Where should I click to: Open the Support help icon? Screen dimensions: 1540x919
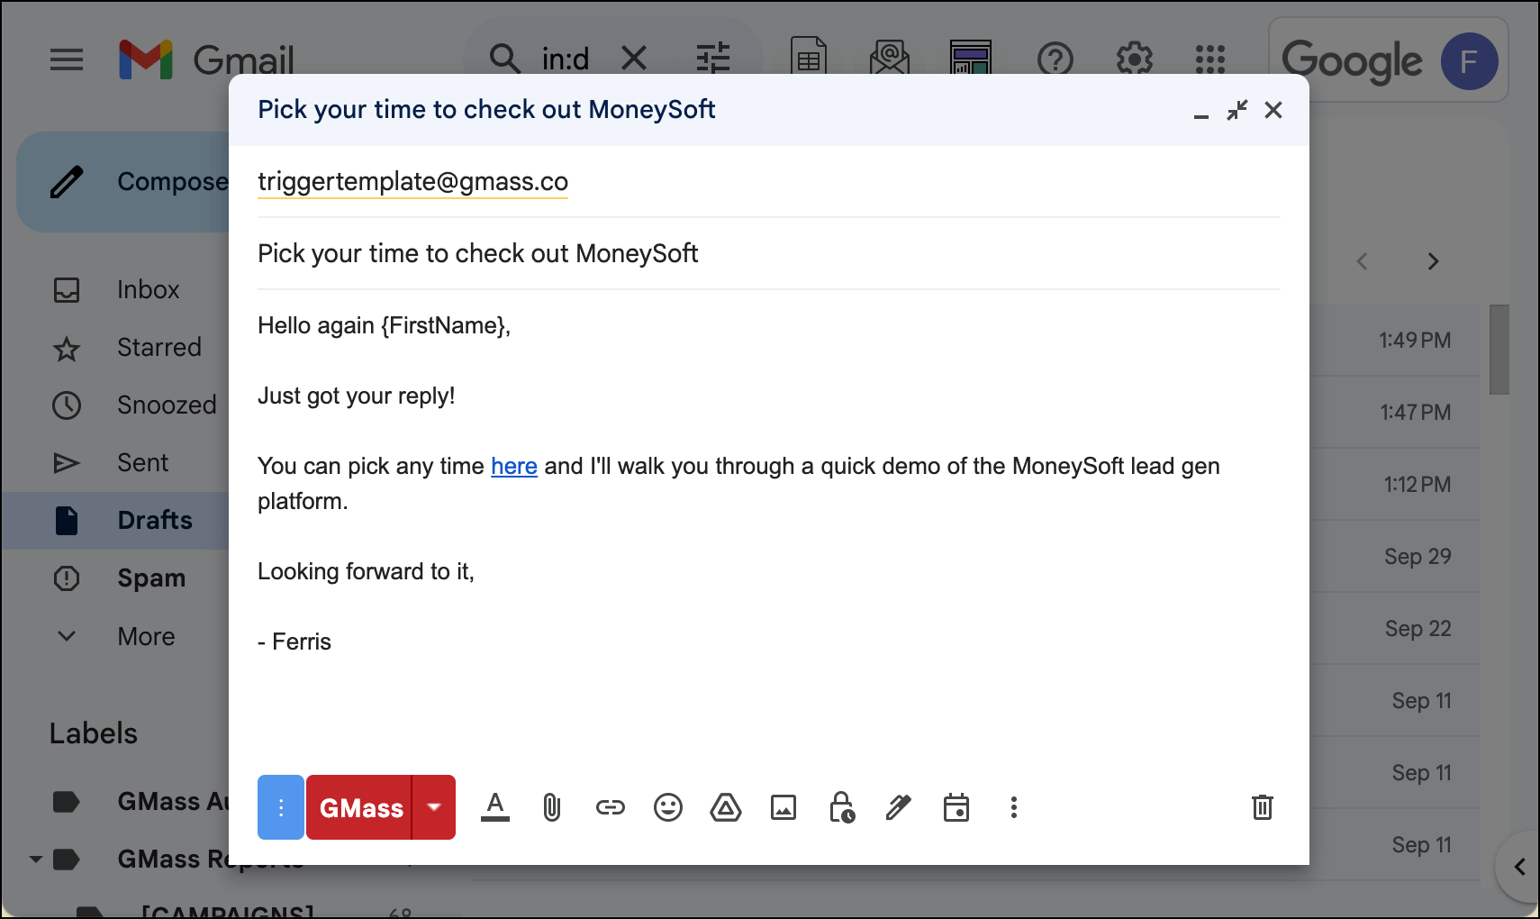tap(1055, 59)
